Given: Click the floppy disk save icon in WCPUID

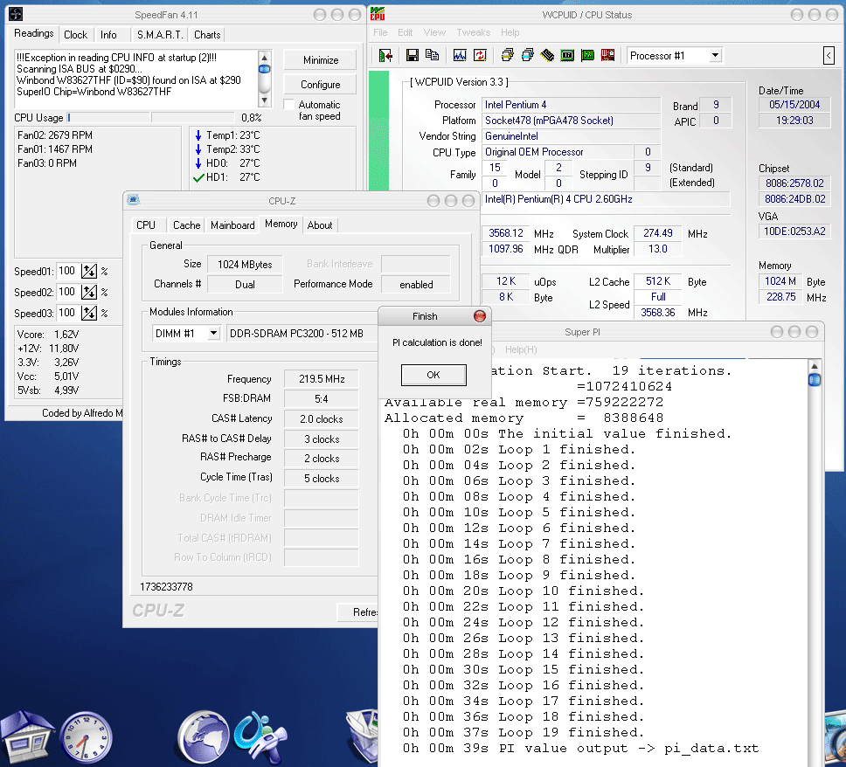Looking at the screenshot, I should [x=413, y=56].
